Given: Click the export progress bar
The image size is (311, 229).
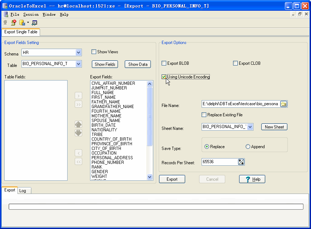Looking at the screenshot, I should point(156,206).
